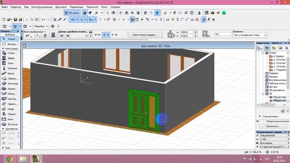Image resolution: width=290 pixels, height=163 pixels.
Task: Click the toolbox vertical scrollbar thumb
Action: (18, 136)
